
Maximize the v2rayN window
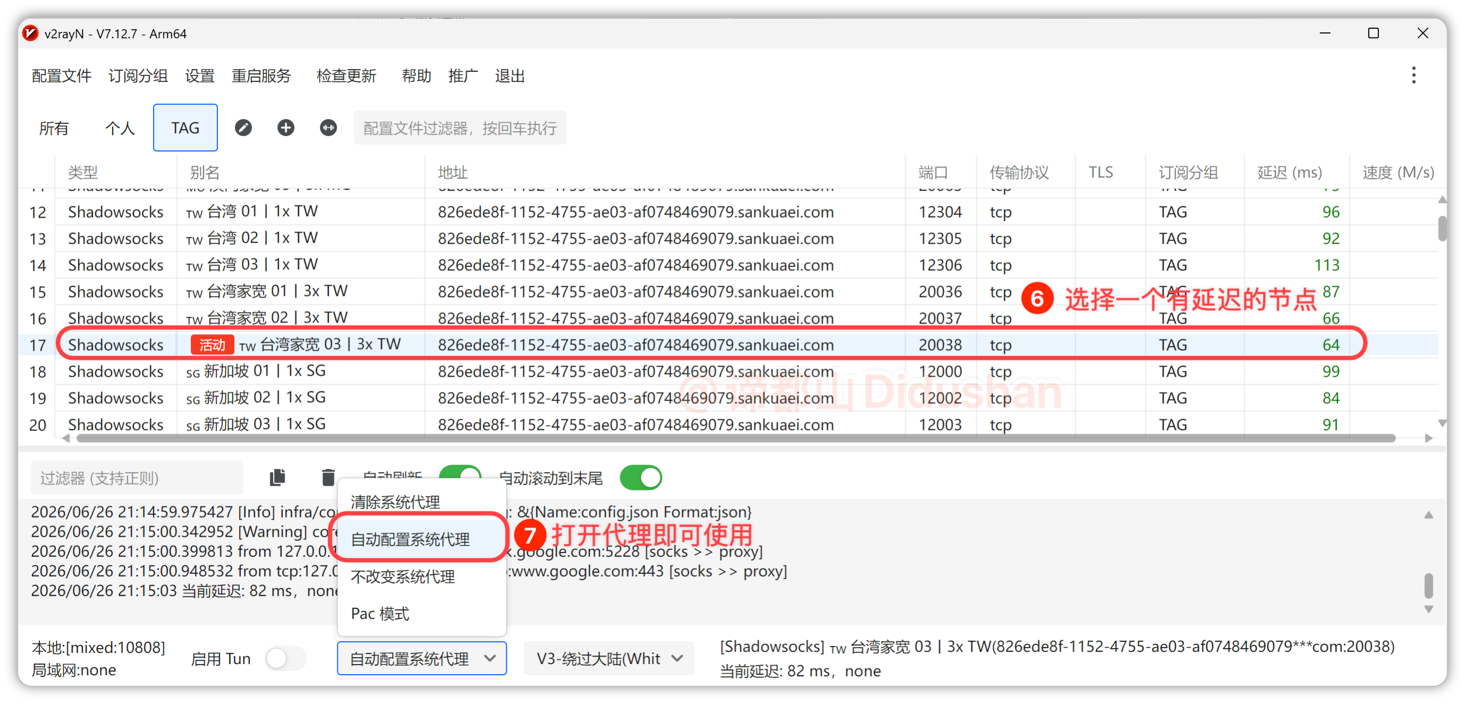coord(1373,33)
